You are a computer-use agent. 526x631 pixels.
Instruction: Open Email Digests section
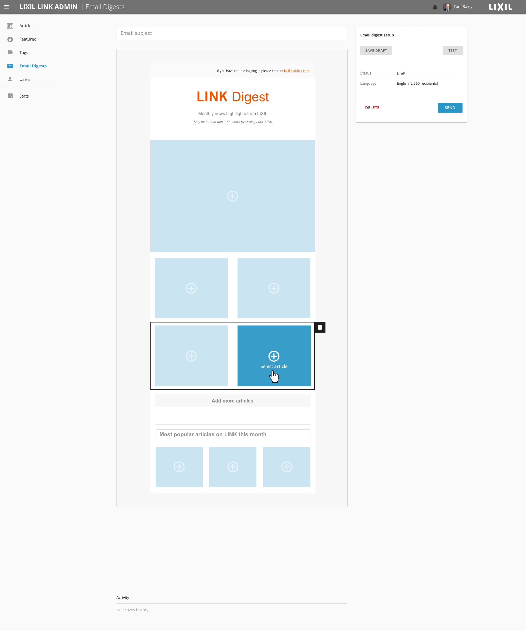[x=33, y=66]
